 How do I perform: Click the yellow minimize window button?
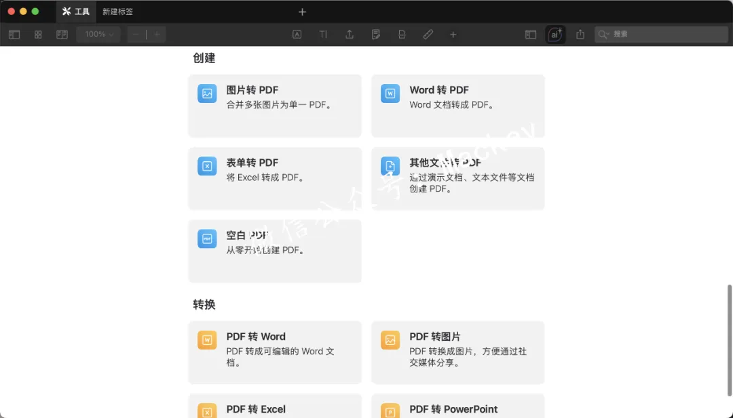pos(23,12)
